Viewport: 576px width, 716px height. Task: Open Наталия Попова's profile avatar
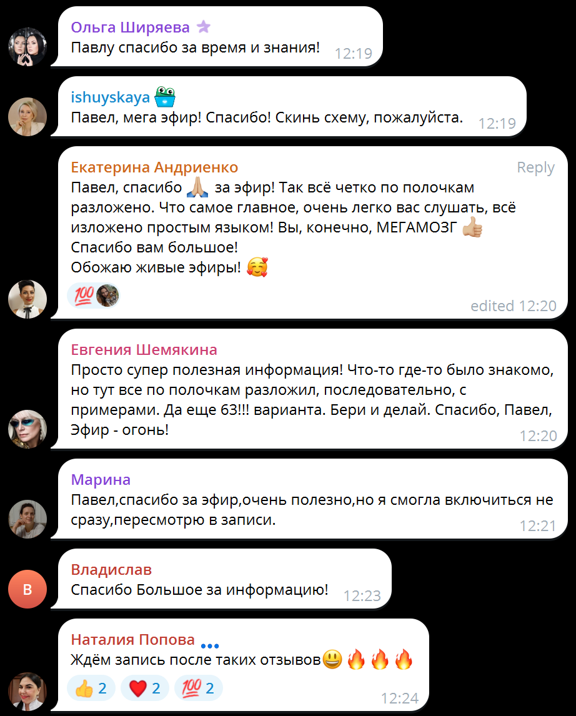pyautogui.click(x=28, y=692)
